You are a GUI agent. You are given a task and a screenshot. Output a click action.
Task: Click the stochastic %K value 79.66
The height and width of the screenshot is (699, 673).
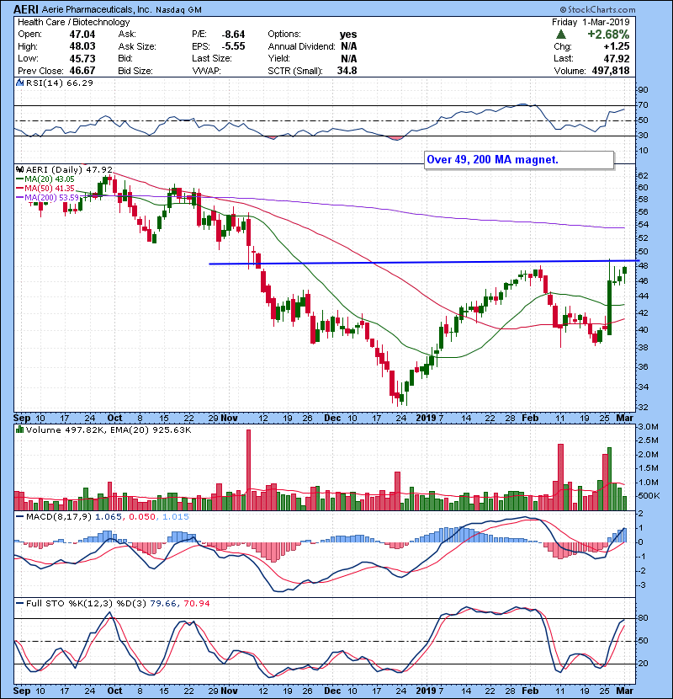coord(163,603)
